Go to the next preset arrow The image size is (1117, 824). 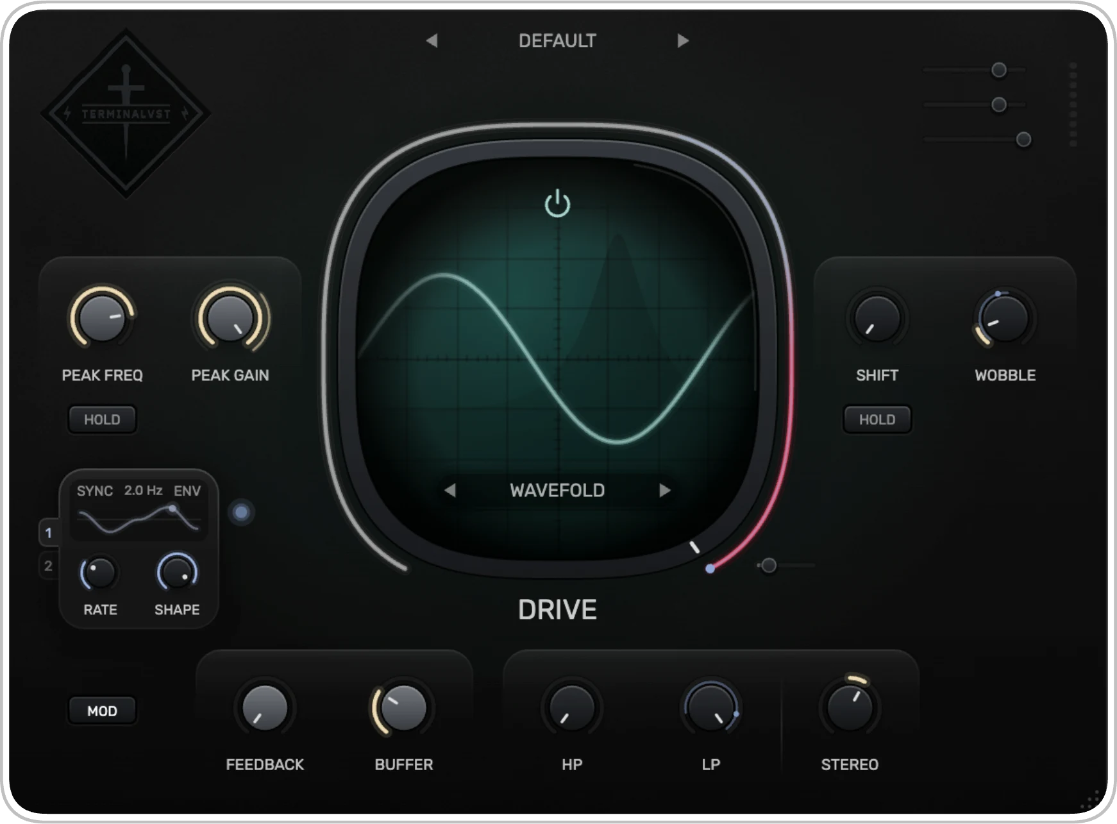click(683, 41)
